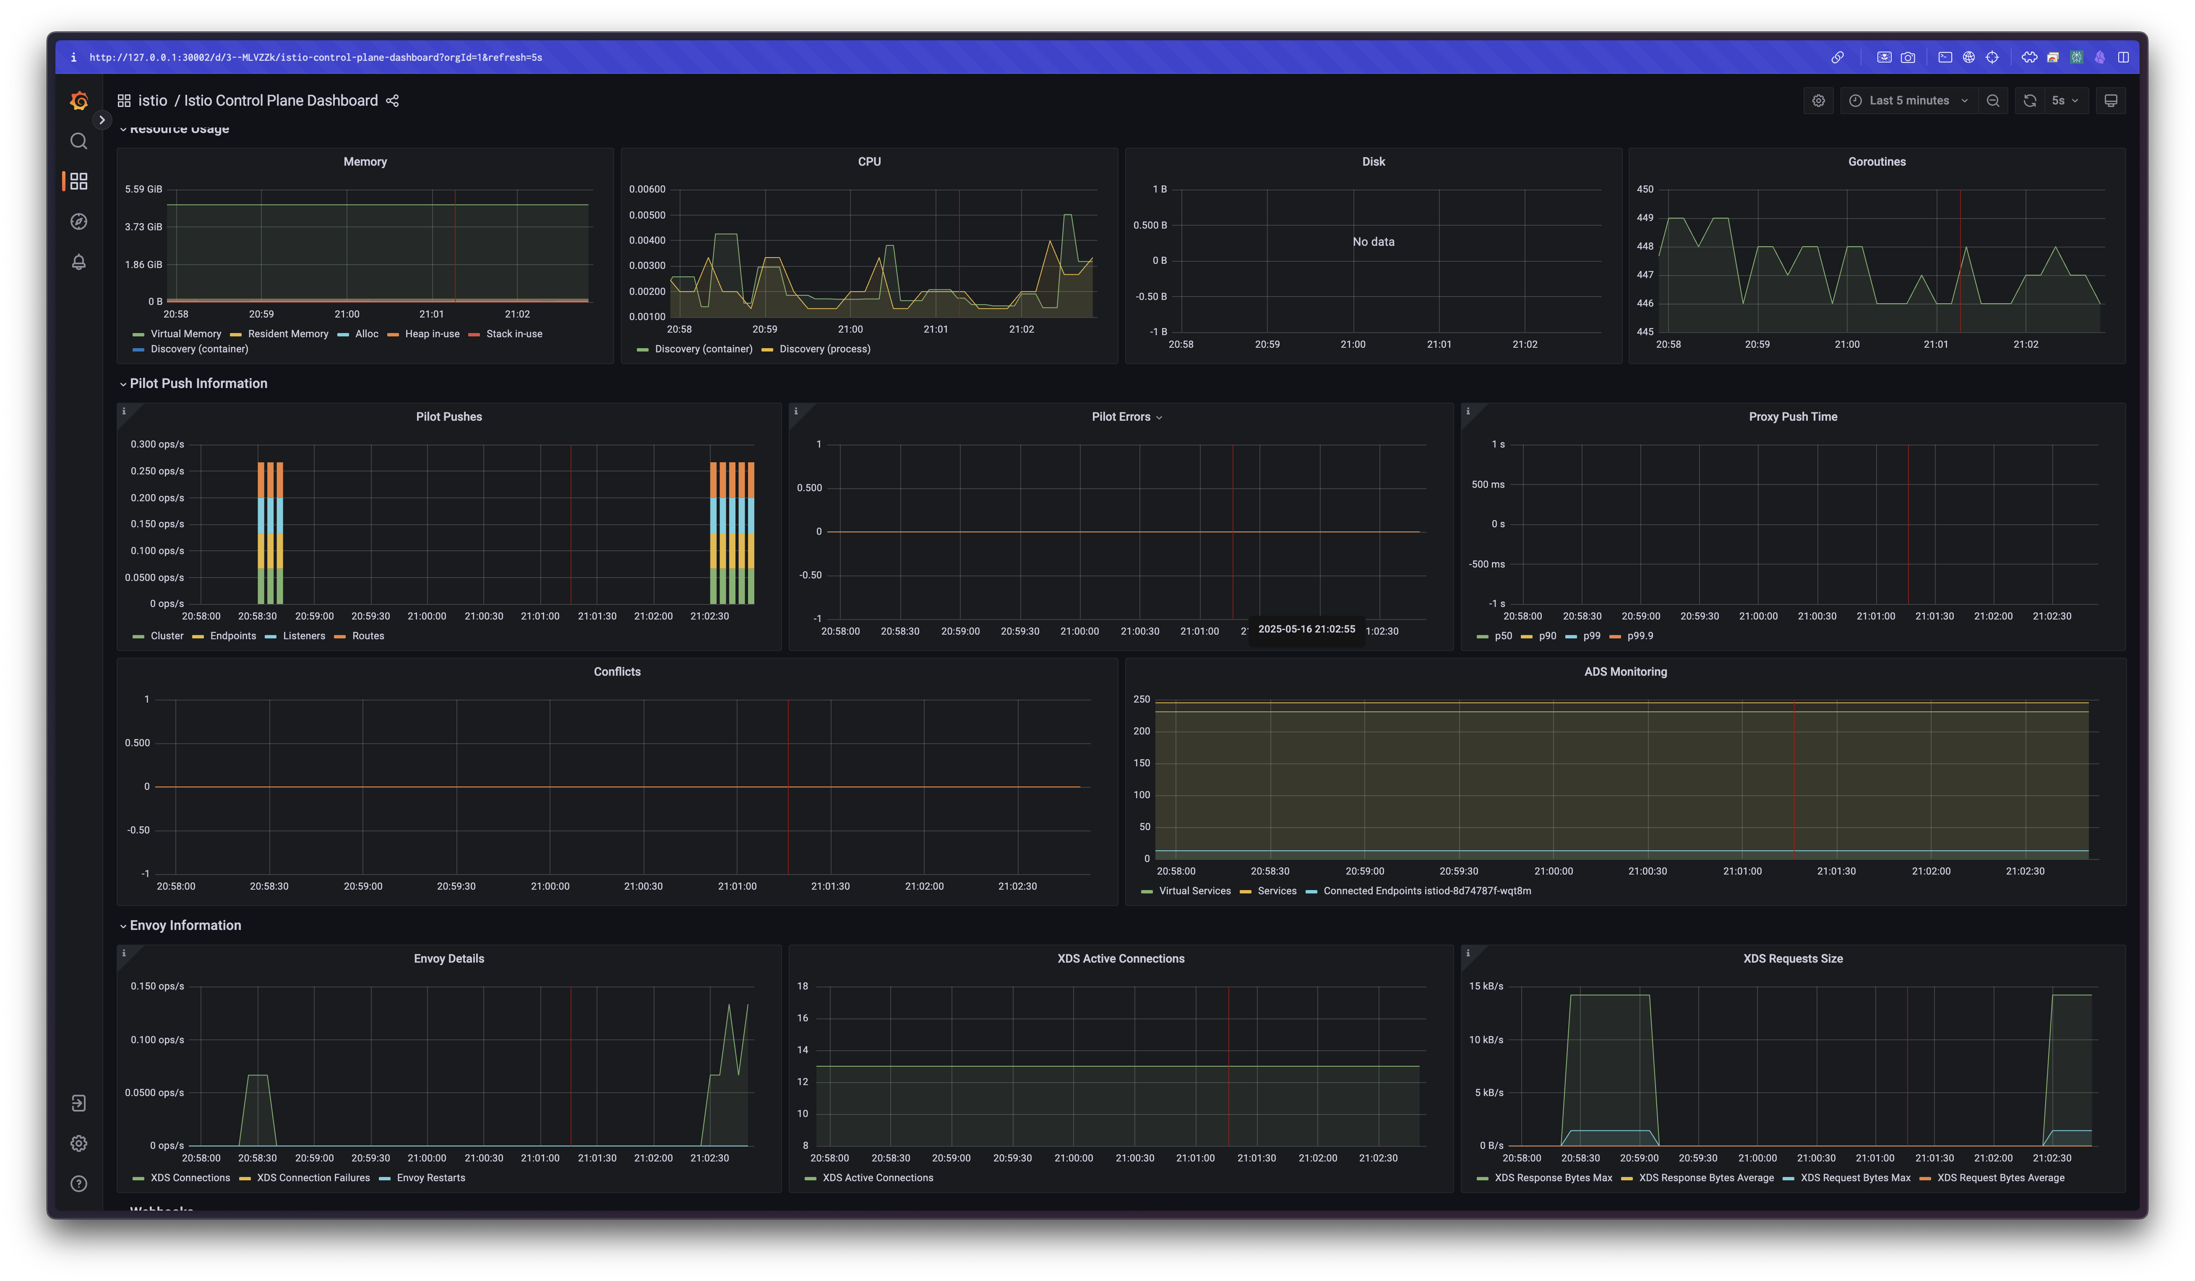Open the Configuration gear in the sidebar

click(x=78, y=1143)
